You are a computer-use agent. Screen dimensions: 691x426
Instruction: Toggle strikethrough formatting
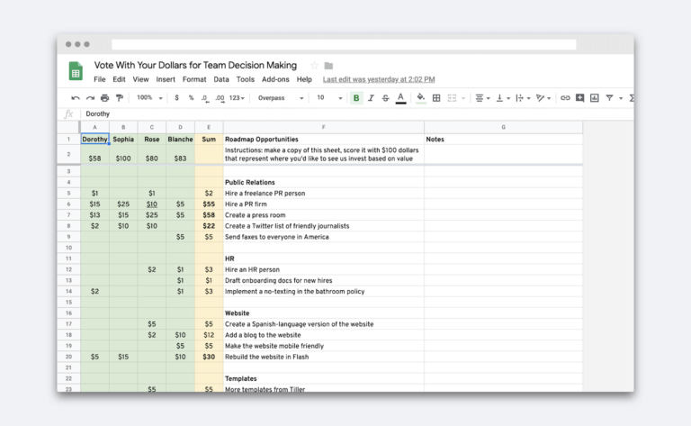386,98
